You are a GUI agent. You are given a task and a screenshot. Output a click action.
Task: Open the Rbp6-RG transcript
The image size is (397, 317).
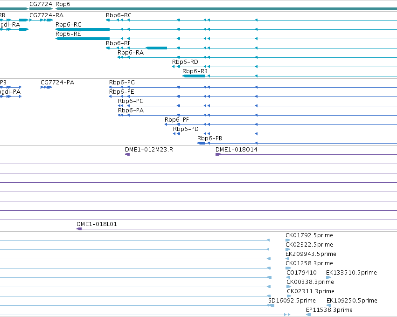[69, 25]
